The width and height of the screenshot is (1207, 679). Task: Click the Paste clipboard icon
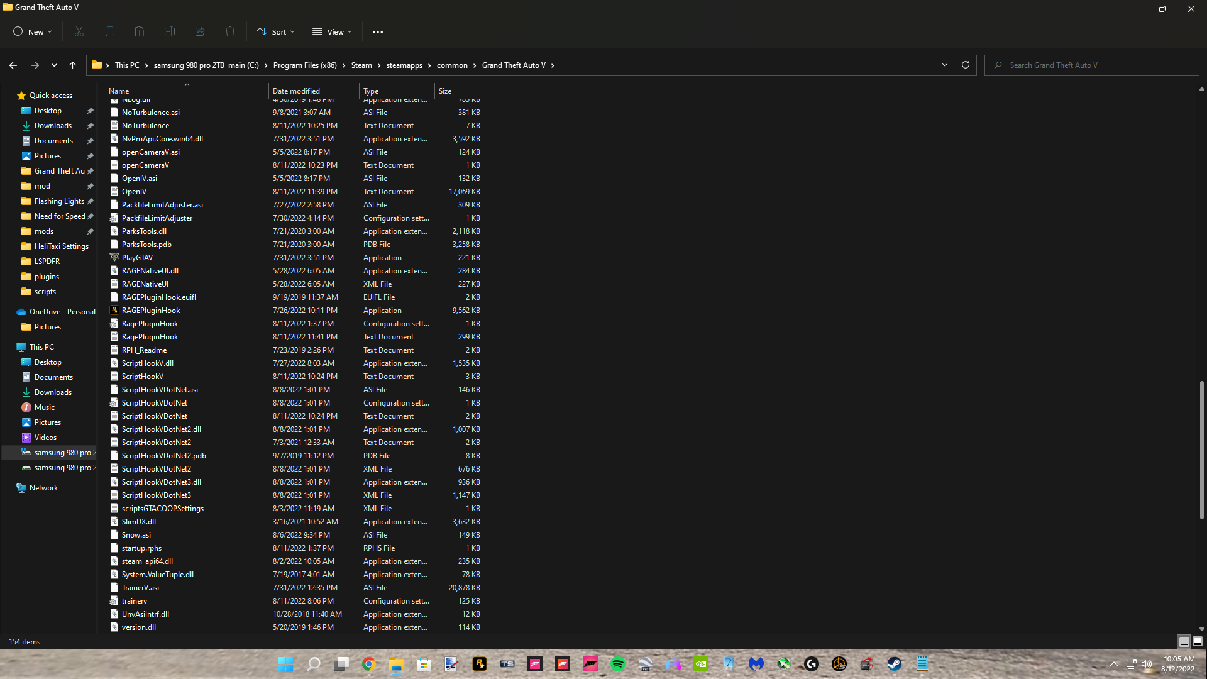pyautogui.click(x=140, y=31)
